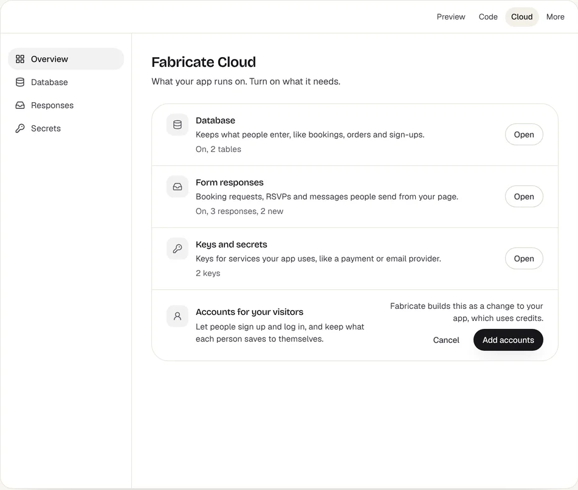
Task: Click the Accounts for your visitors person icon
Action: (x=177, y=316)
